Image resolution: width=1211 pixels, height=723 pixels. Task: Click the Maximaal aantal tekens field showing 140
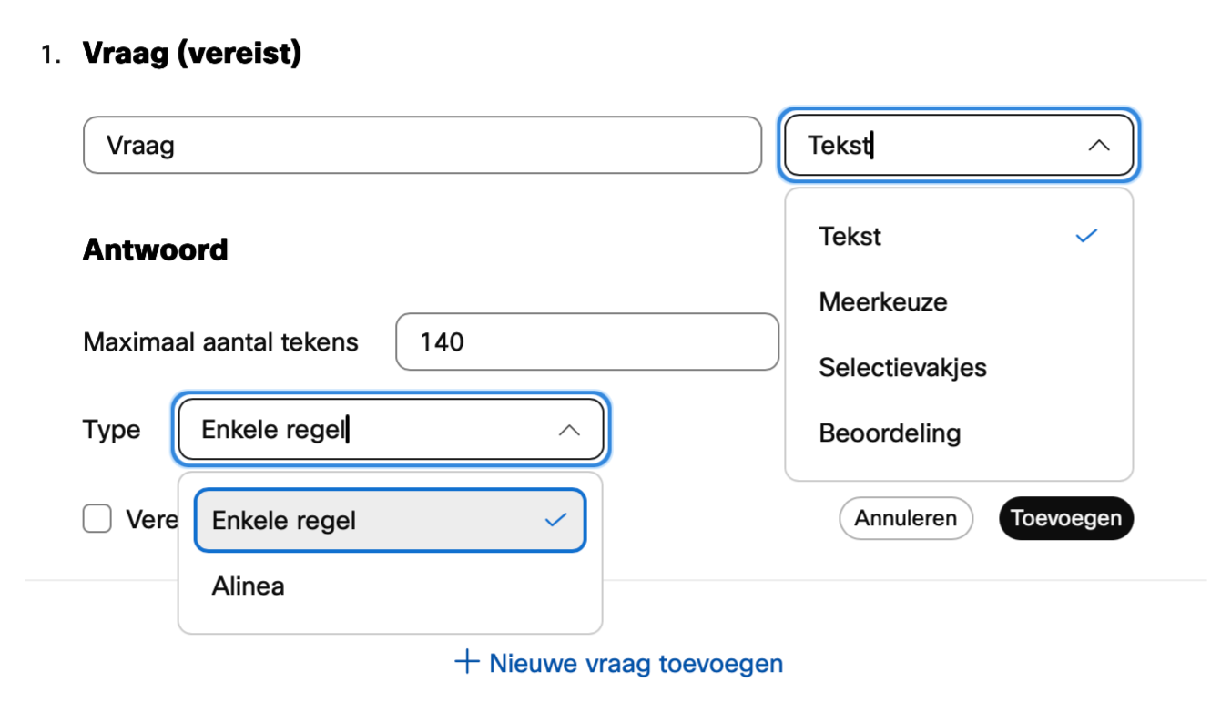click(x=587, y=341)
